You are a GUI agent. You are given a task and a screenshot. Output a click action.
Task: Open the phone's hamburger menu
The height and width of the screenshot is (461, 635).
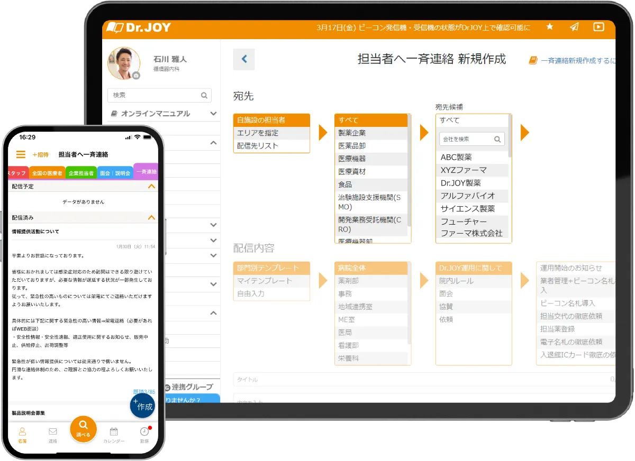pyautogui.click(x=21, y=154)
